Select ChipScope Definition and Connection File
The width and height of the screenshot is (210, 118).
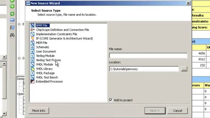(62, 30)
